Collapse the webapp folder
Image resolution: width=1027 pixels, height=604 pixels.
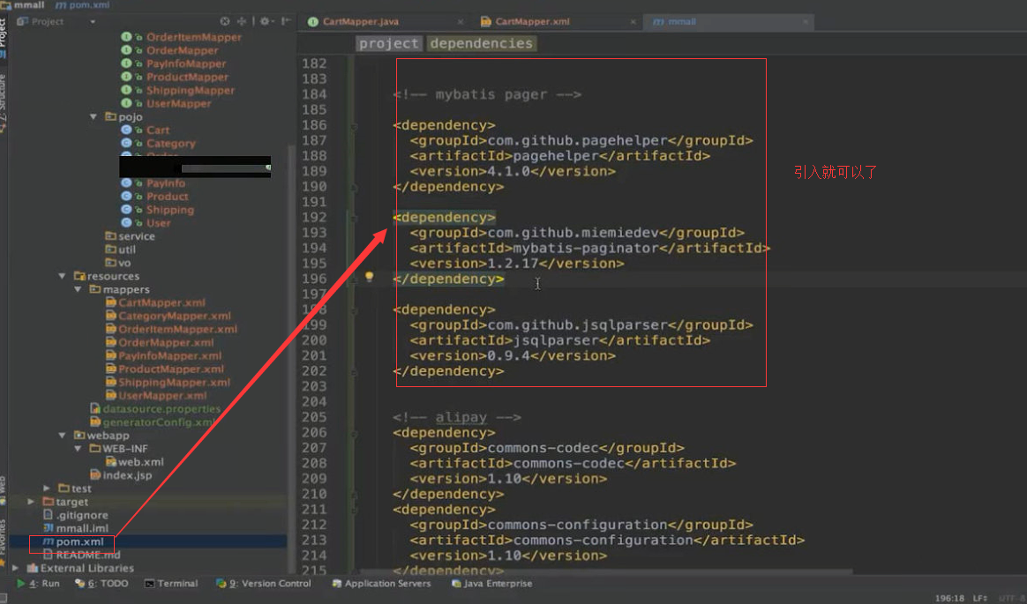63,436
